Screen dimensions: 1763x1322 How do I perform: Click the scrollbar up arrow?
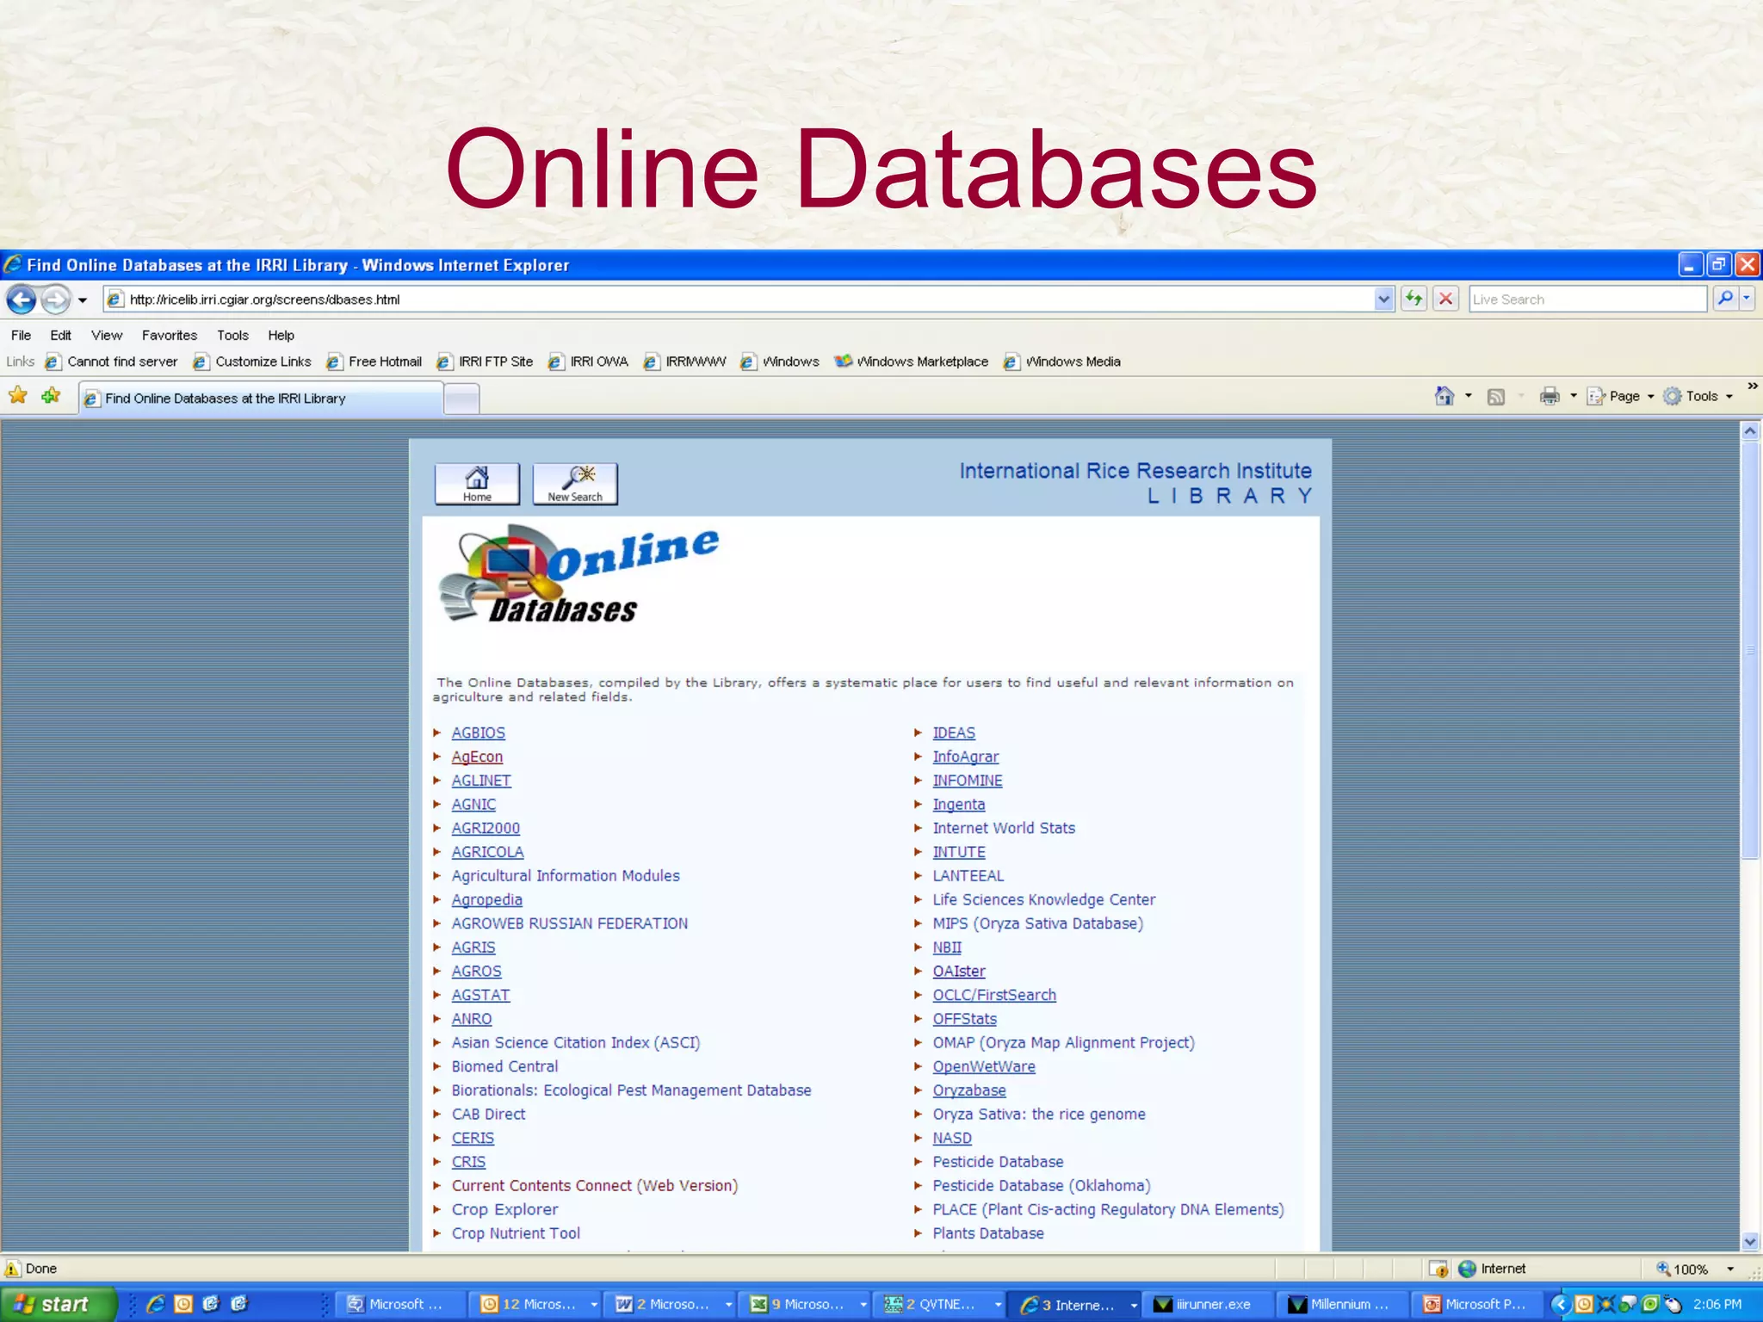[x=1750, y=431]
